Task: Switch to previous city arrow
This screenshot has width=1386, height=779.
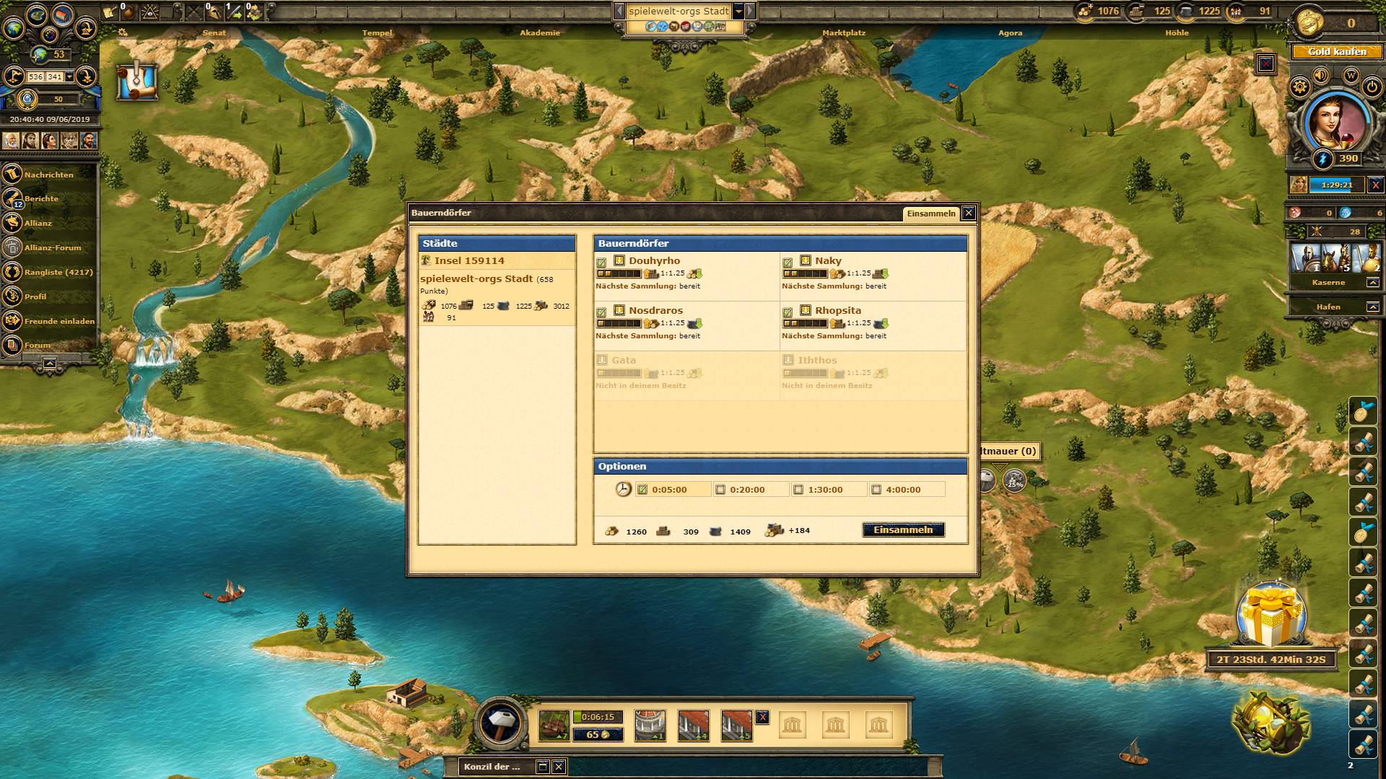Action: point(619,11)
